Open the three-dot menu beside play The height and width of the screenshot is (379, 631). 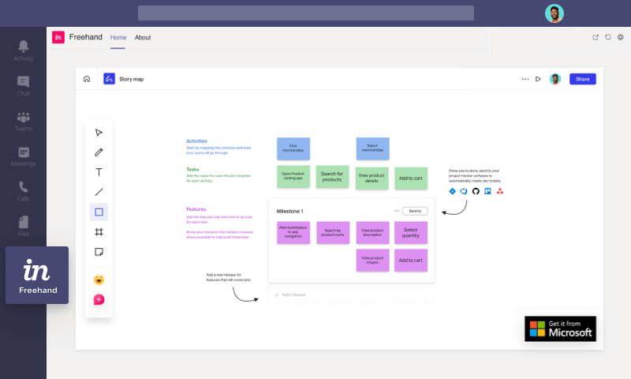pos(525,79)
